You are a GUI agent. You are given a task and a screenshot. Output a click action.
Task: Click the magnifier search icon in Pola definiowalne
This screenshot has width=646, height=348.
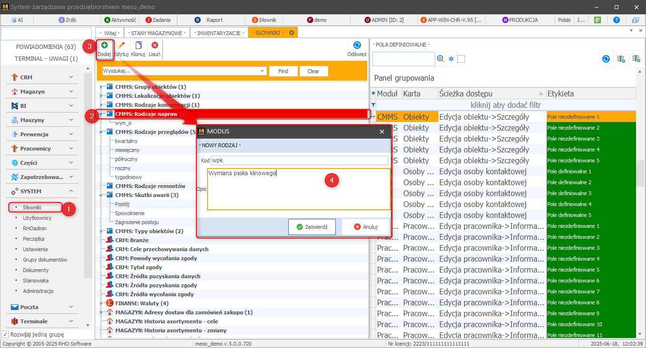[441, 59]
